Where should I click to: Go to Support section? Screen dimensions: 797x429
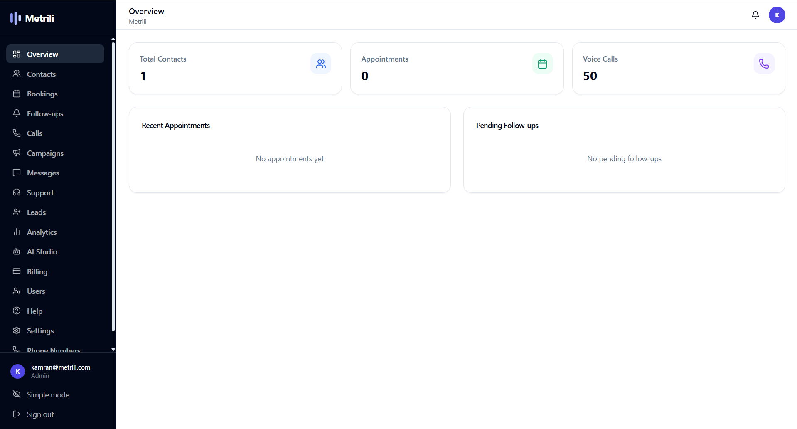click(55, 192)
